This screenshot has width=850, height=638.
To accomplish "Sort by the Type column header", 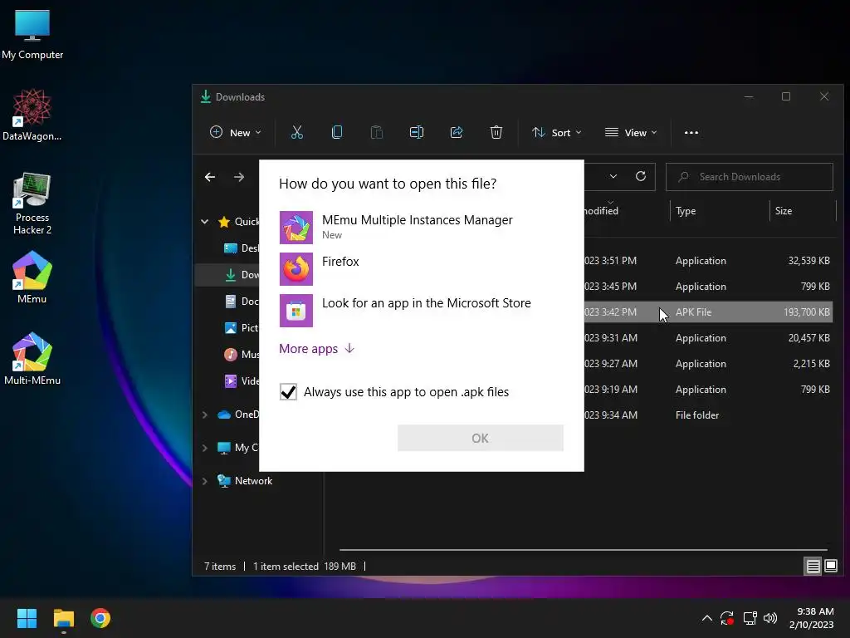I will tap(686, 211).
